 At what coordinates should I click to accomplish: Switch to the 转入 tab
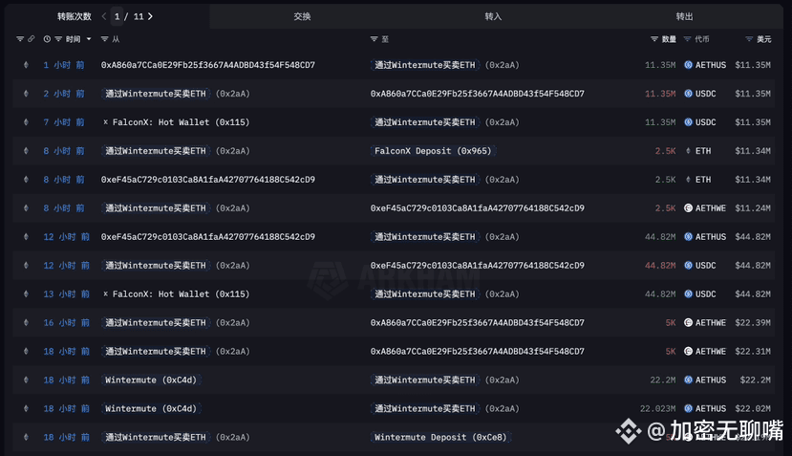pos(493,16)
